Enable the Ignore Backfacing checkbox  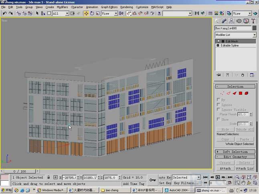point(219,104)
